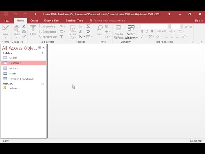Click the Tell me what you want to do box
Image resolution: width=205 pixels, height=154 pixels.
[x=109, y=21]
